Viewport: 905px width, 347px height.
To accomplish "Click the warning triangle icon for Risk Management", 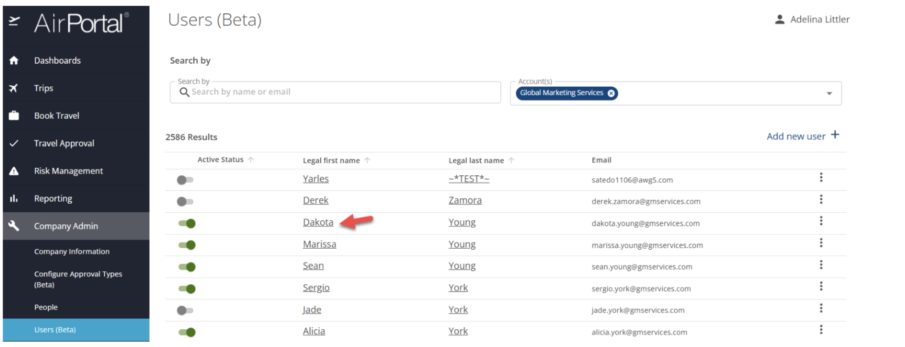I will 14,171.
